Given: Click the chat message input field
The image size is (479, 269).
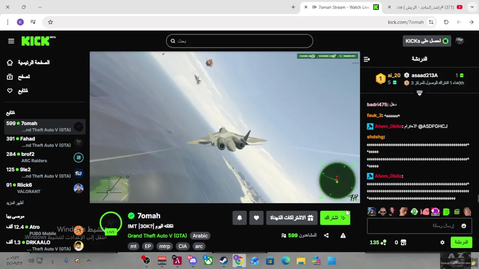Looking at the screenshot, I should click(419, 226).
